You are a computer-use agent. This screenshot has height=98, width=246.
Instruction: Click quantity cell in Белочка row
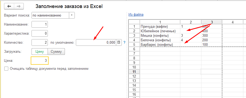coord(191,40)
